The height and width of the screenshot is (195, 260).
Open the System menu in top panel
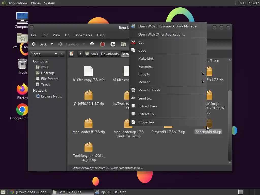[x=50, y=3]
